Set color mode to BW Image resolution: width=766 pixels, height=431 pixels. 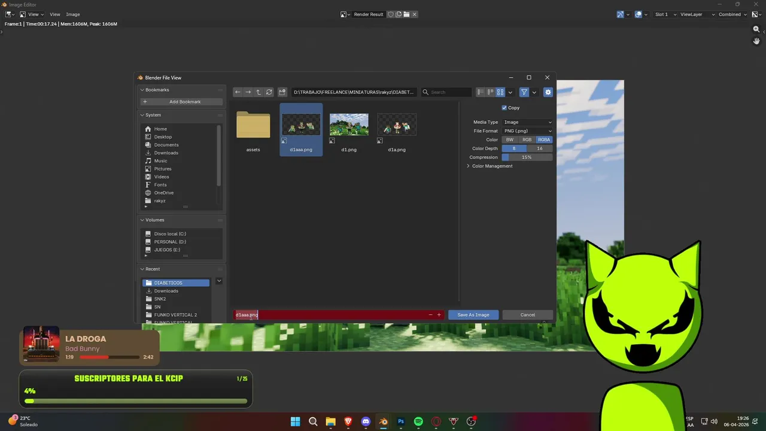click(510, 139)
